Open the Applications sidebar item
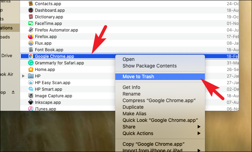This screenshot has width=252, height=152. click(x=10, y=28)
